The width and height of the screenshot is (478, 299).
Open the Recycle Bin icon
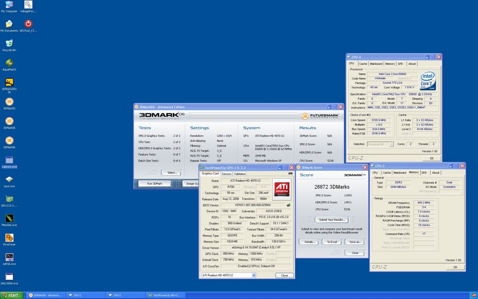(9, 45)
